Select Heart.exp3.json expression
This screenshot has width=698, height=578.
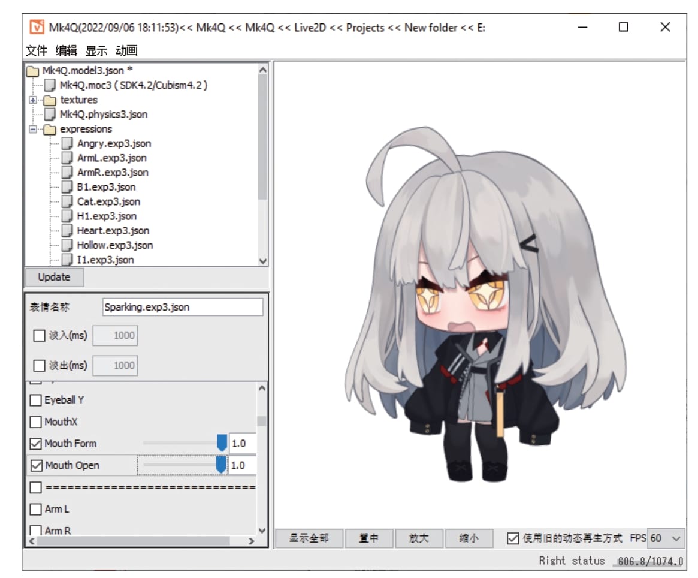point(113,231)
